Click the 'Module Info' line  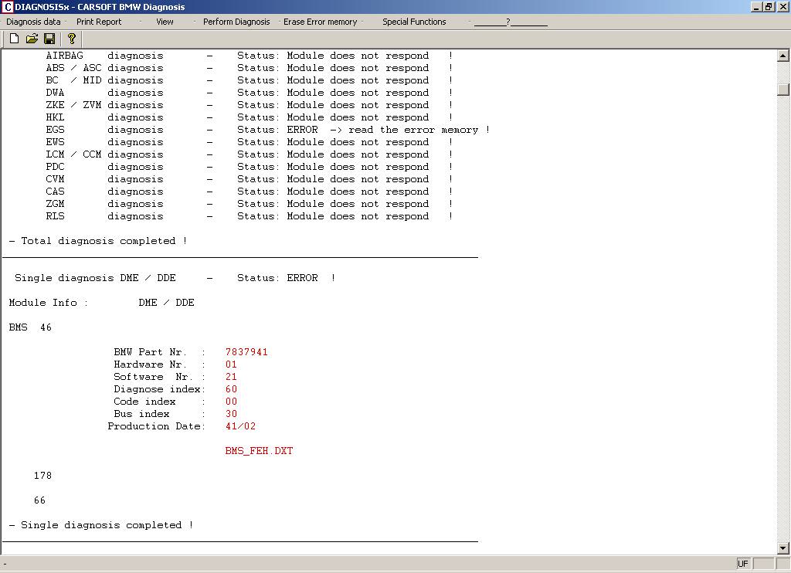coord(101,303)
